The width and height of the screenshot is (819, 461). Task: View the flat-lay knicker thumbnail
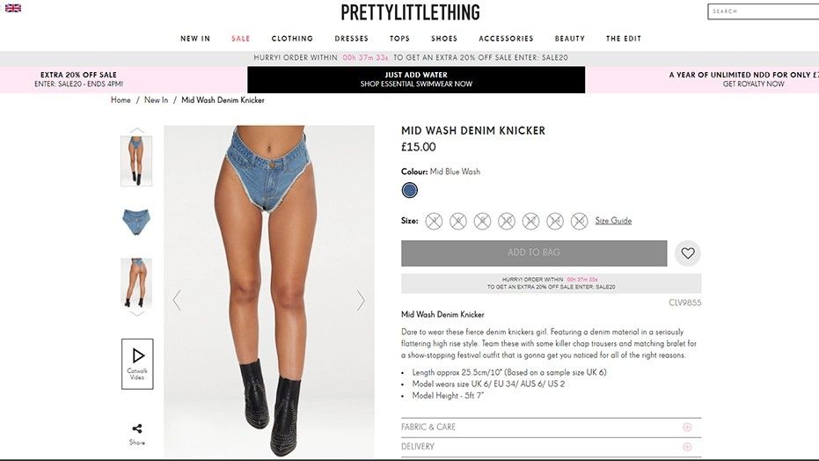(x=136, y=222)
